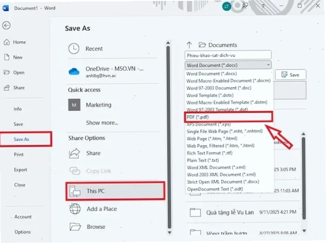Click file list scrollbar down arrow
The height and width of the screenshot is (243, 326).
304,230
